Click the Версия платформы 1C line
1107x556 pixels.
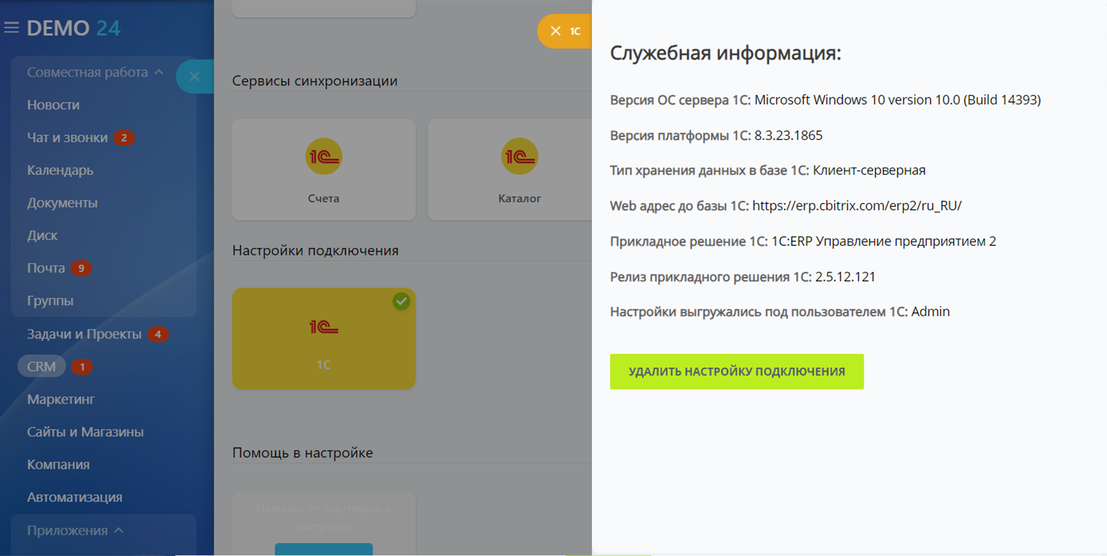pos(716,135)
